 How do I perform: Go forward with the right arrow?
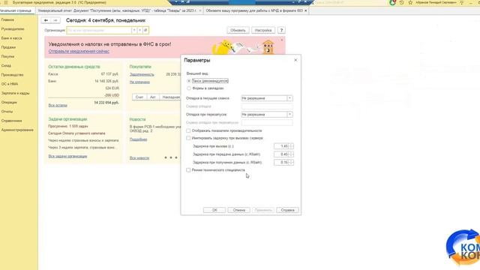[x=55, y=20]
